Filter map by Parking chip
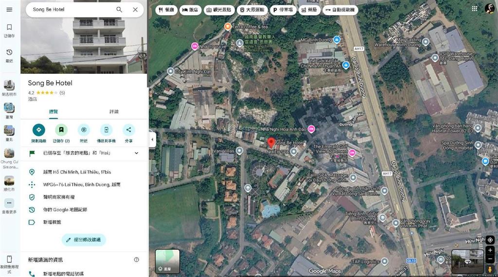Image resolution: width=498 pixels, height=277 pixels. tap(284, 10)
